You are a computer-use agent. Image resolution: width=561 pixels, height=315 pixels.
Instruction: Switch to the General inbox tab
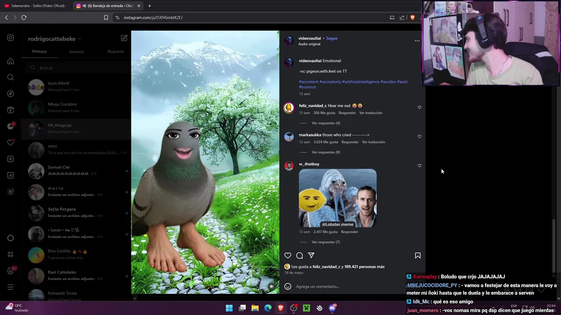(x=76, y=52)
